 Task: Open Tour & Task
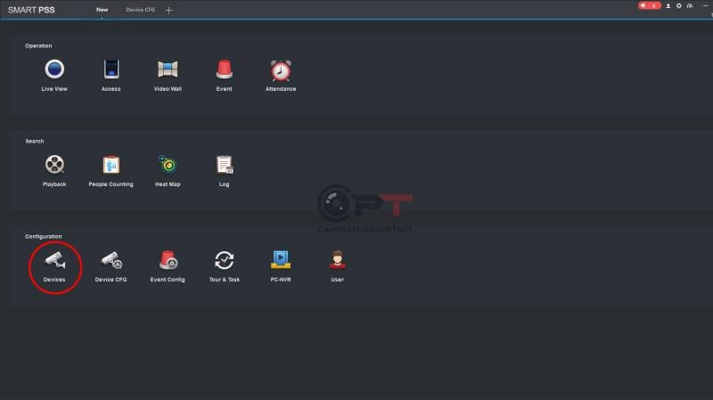click(224, 260)
